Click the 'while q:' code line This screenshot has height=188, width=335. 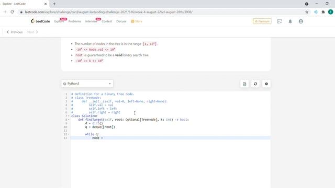pos(92,134)
